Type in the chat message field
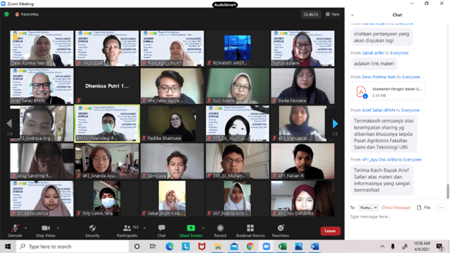The width and height of the screenshot is (450, 253). tap(396, 217)
